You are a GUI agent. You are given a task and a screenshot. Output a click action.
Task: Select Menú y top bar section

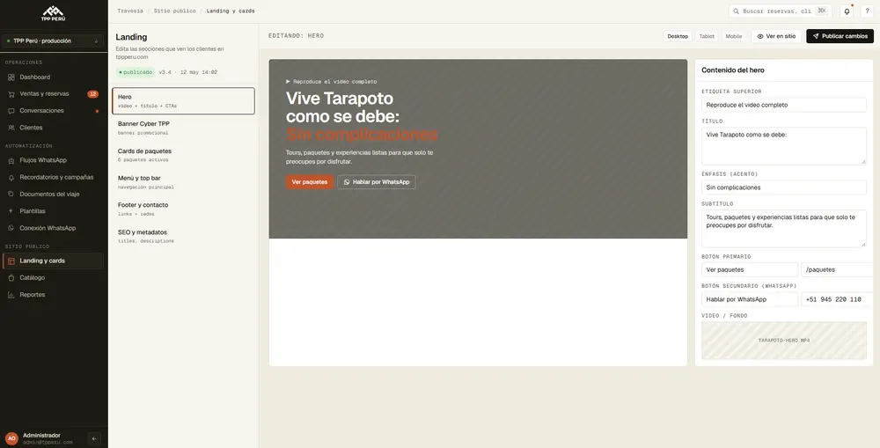point(183,182)
